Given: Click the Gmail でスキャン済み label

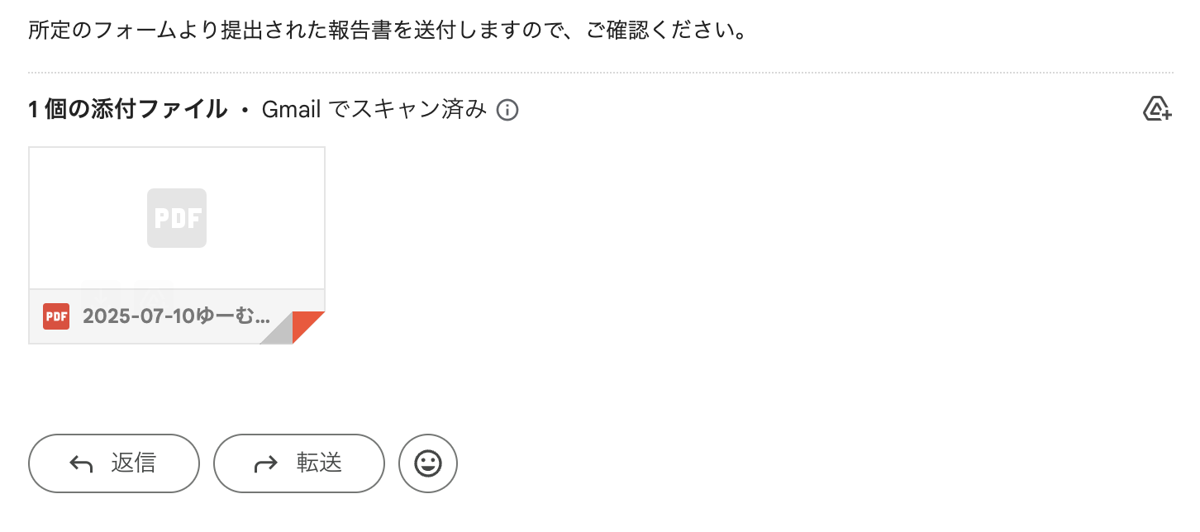Looking at the screenshot, I should pyautogui.click(x=374, y=109).
